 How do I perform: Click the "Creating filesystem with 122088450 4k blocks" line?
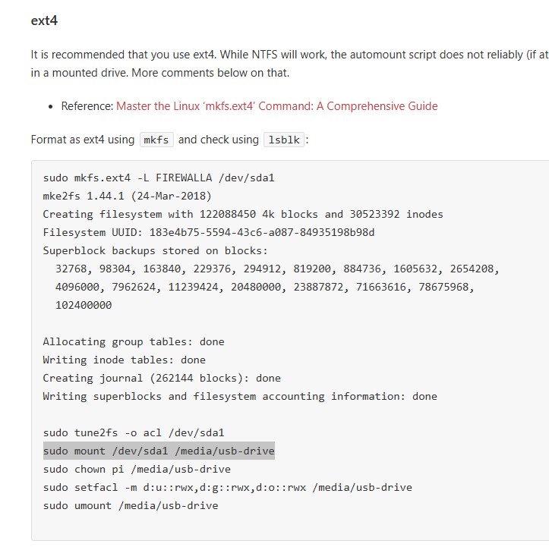click(242, 214)
